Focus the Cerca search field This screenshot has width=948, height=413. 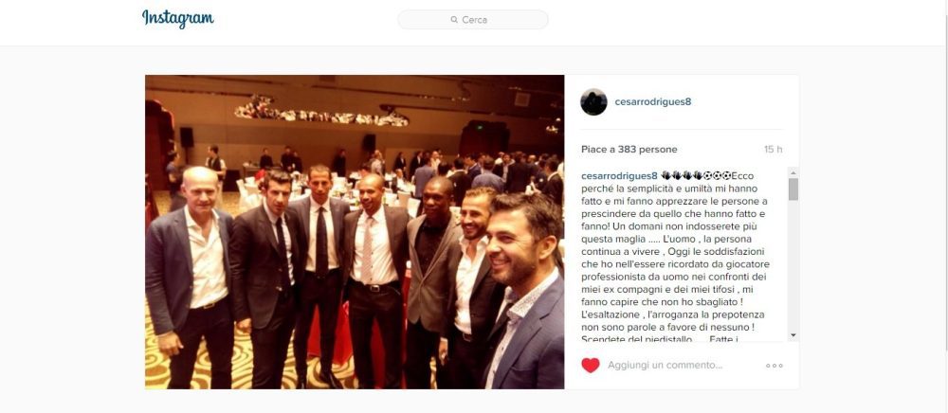pyautogui.click(x=473, y=19)
